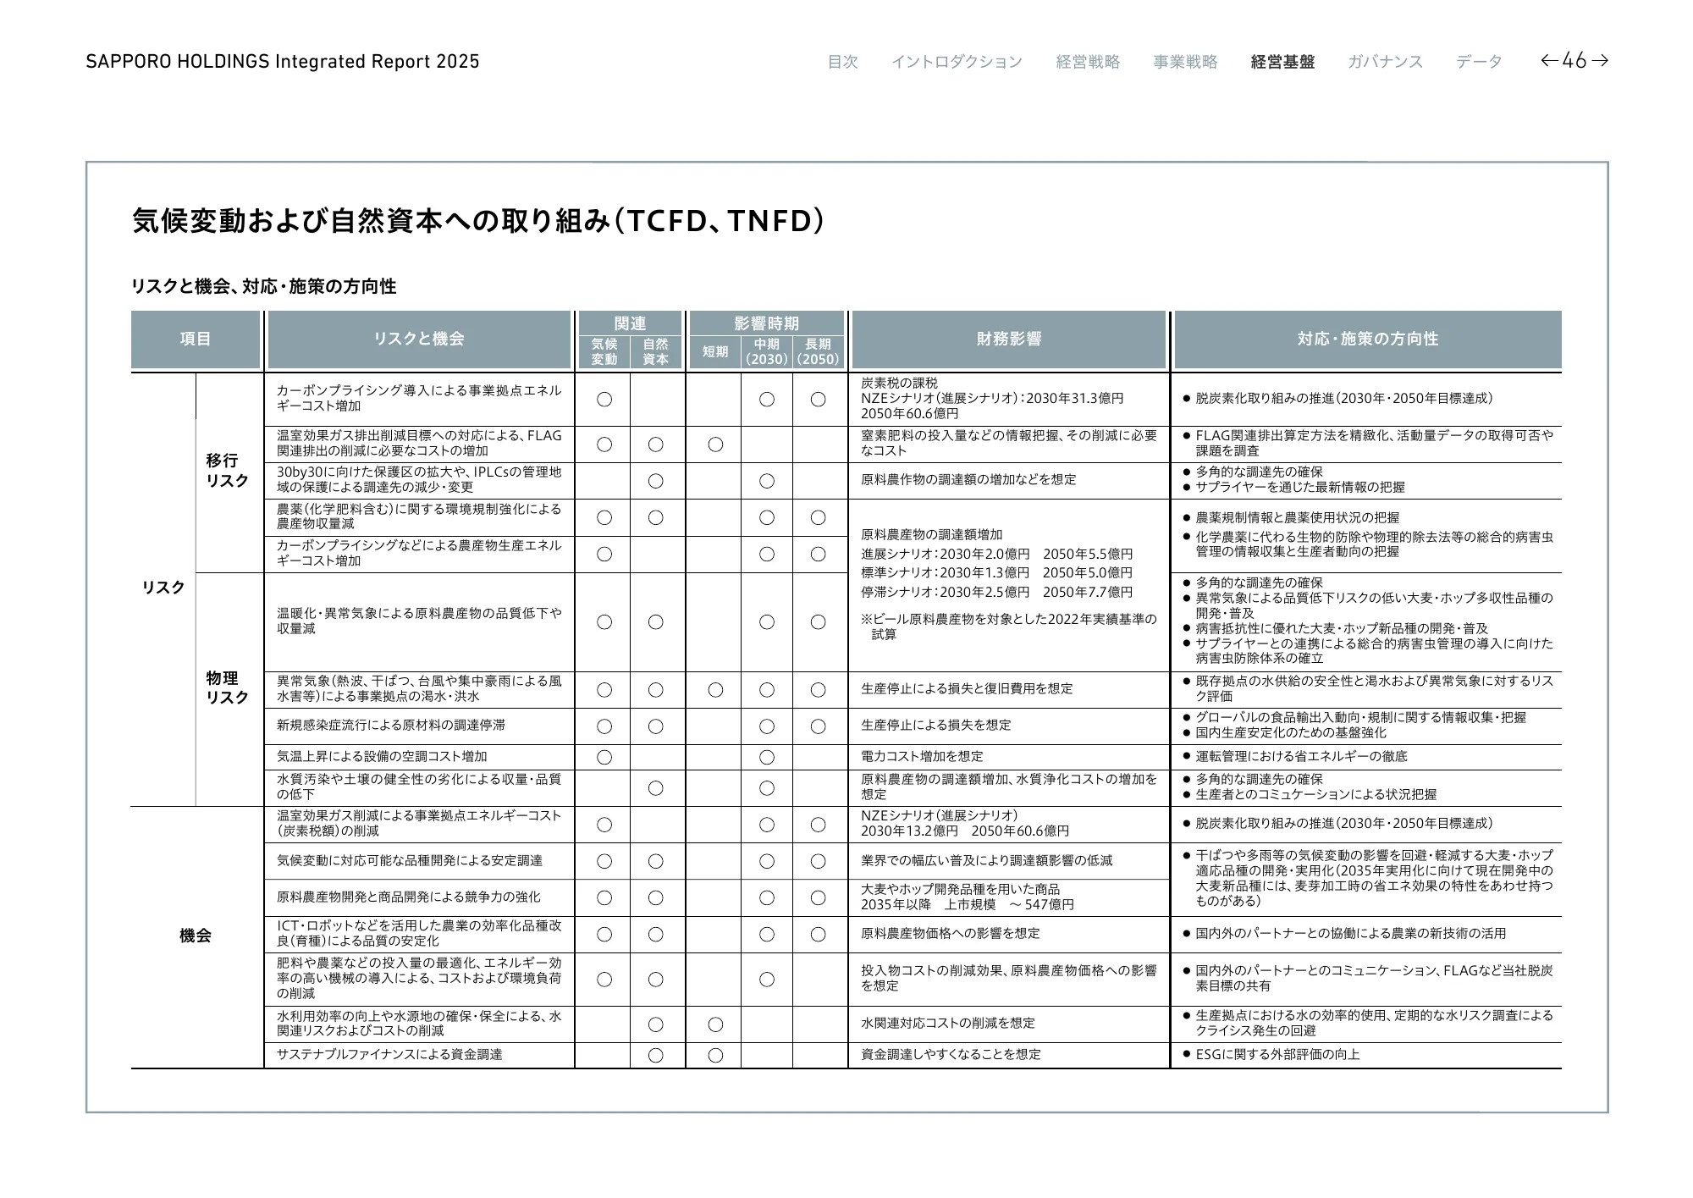Viewport: 1693px width, 1198px height.
Task: Click the 対応・施策の方向性 column header
Action: tap(1367, 340)
